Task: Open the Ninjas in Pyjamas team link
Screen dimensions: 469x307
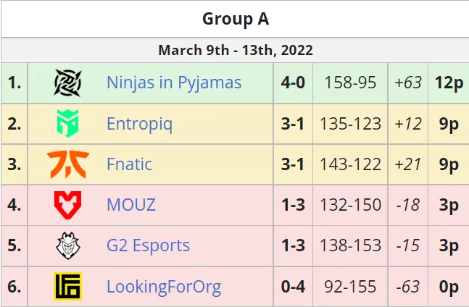Action: pyautogui.click(x=174, y=83)
